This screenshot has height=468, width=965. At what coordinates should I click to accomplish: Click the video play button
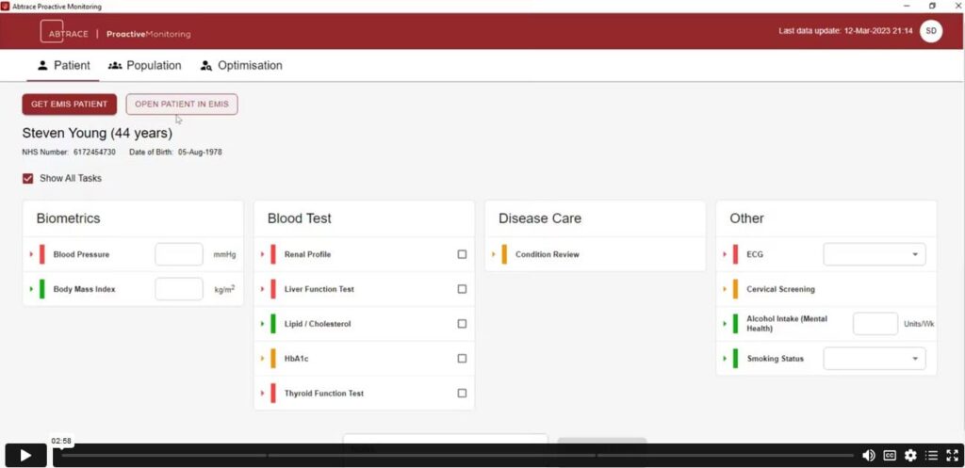pyautogui.click(x=25, y=455)
